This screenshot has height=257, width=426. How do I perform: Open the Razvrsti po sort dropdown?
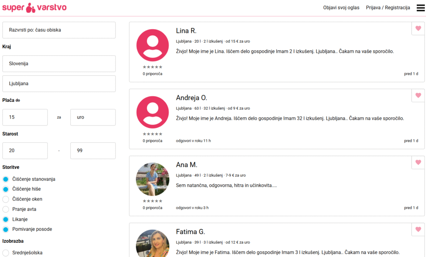[x=59, y=30]
